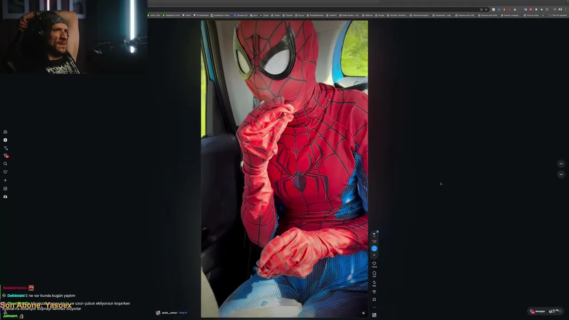Share the reel via paper-plane icon
Image resolution: width=569 pixels, height=320 pixels.
[374, 292]
